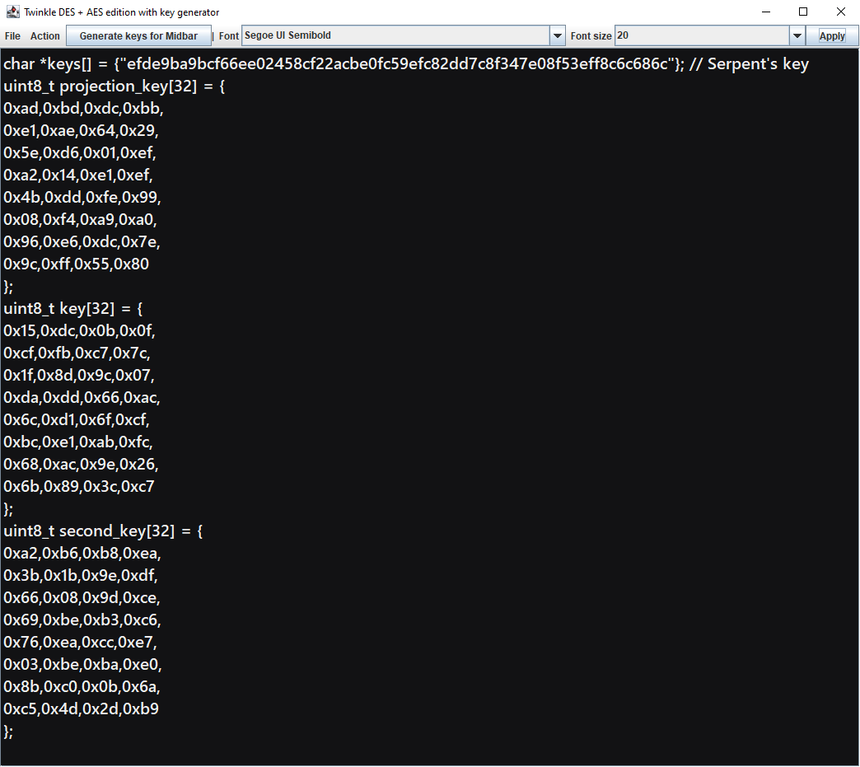Click the 'uint8_t second_key[32] = {' line
This screenshot has height=767, width=860.
coord(103,531)
